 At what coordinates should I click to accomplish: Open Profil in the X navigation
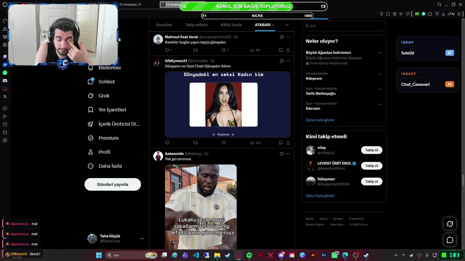[x=99, y=152]
